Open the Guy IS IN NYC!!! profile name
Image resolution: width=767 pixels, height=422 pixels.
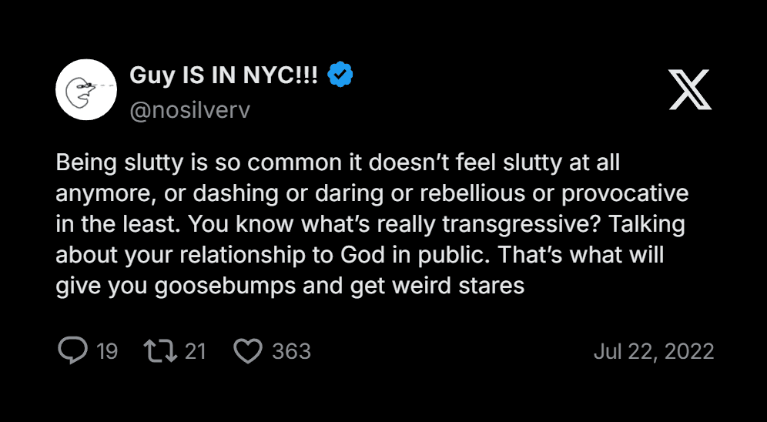[x=223, y=75]
